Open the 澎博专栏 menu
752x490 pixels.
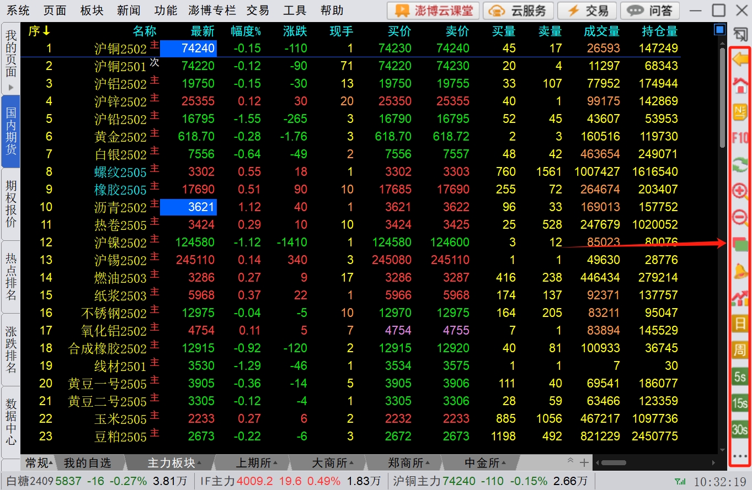[x=212, y=10]
